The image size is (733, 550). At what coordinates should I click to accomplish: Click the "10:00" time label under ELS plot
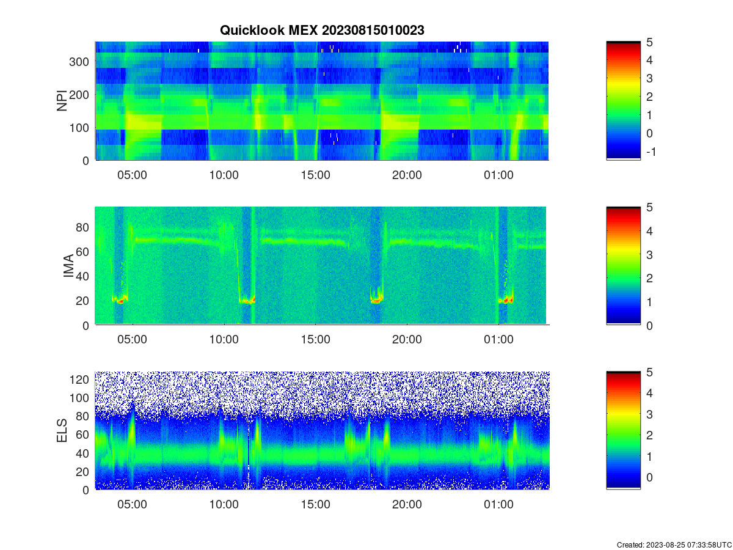224,505
